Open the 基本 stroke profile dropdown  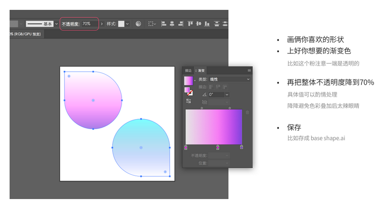point(57,24)
